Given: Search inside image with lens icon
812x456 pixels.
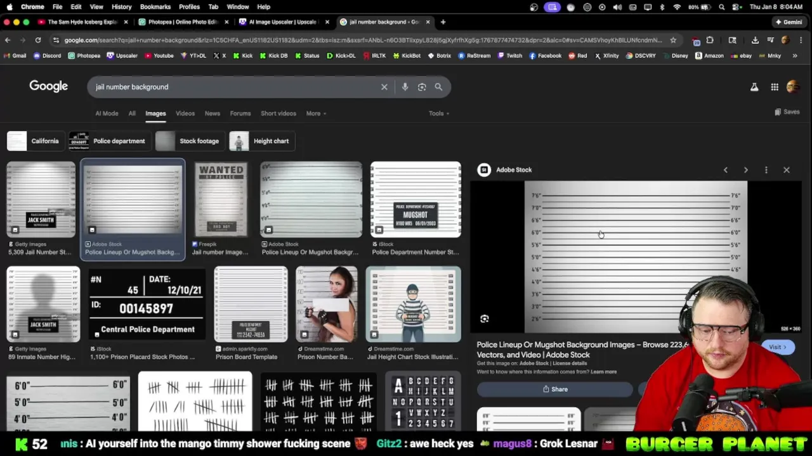Looking at the screenshot, I should pos(485,319).
